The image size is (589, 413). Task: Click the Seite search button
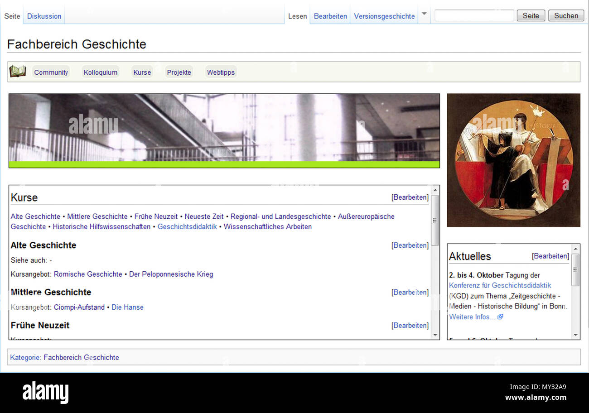pos(531,15)
